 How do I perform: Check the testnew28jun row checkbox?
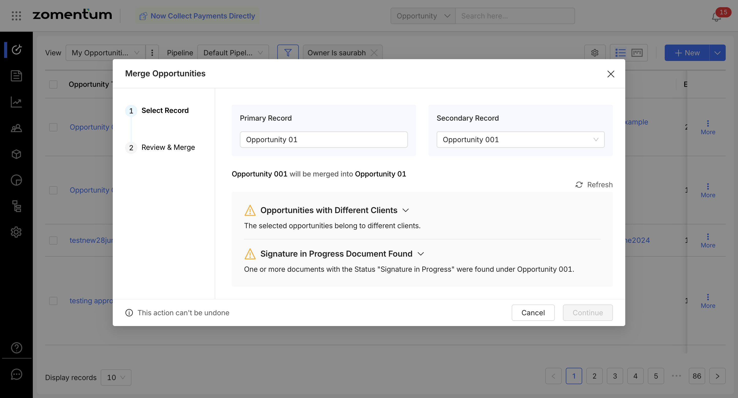(53, 240)
